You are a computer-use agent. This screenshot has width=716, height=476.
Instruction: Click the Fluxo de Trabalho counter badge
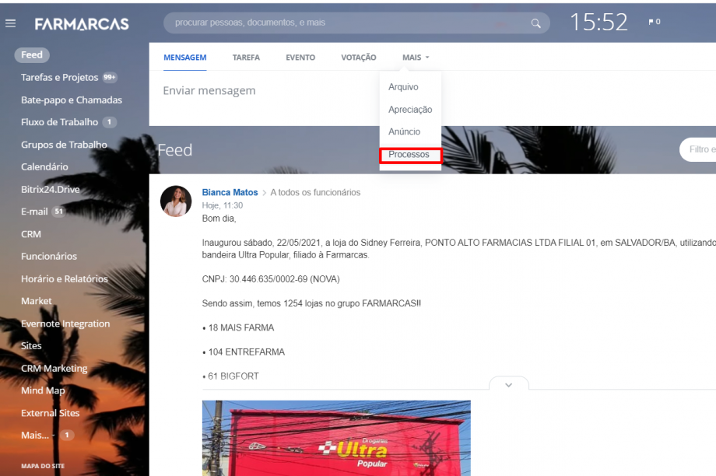110,122
